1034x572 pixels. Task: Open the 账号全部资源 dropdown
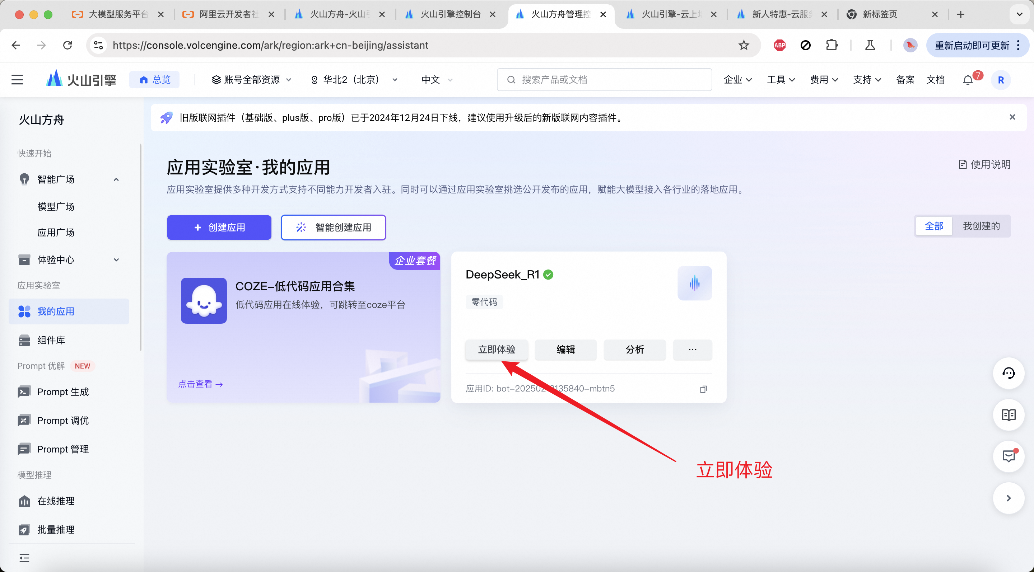(x=251, y=80)
